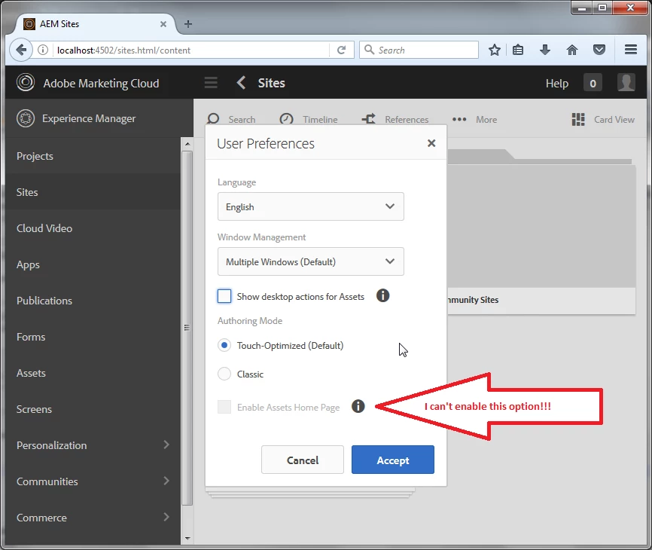Click the Experience Manager title link
Viewport: 652px width, 550px height.
pos(89,118)
